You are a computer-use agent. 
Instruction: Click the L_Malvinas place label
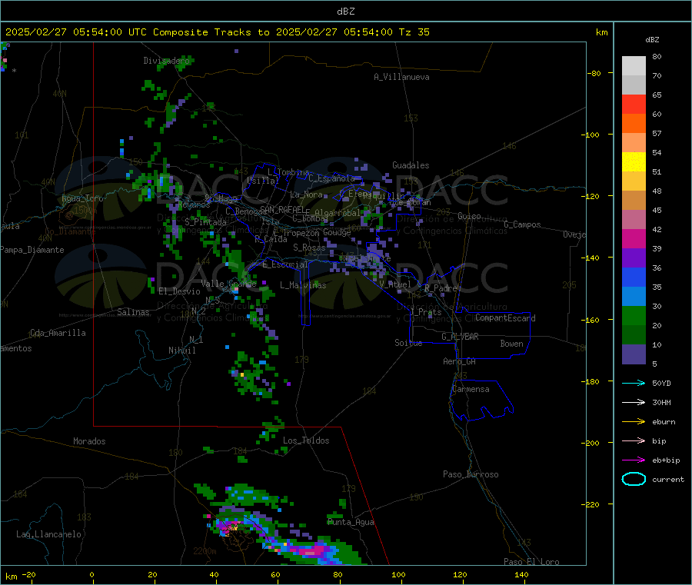pos(303,285)
